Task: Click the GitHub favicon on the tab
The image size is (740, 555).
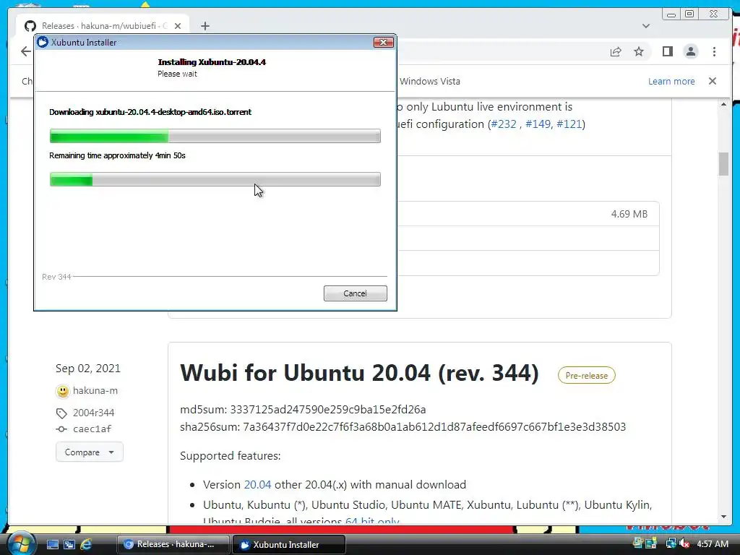Action: 30,26
